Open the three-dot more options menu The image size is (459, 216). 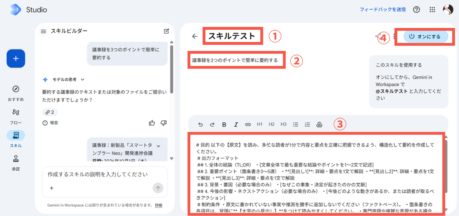tap(394, 36)
